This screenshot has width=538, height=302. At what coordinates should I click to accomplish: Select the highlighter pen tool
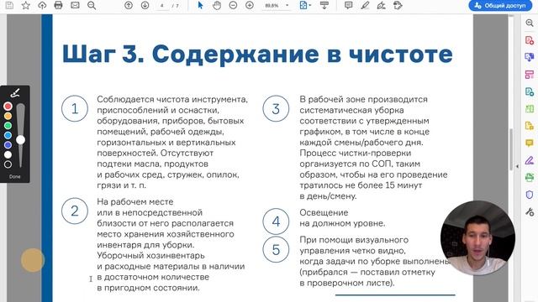click(365, 5)
